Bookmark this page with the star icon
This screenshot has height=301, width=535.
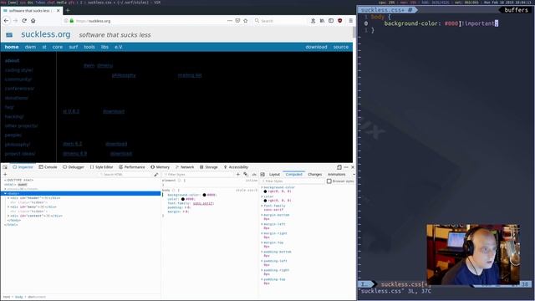246,21
